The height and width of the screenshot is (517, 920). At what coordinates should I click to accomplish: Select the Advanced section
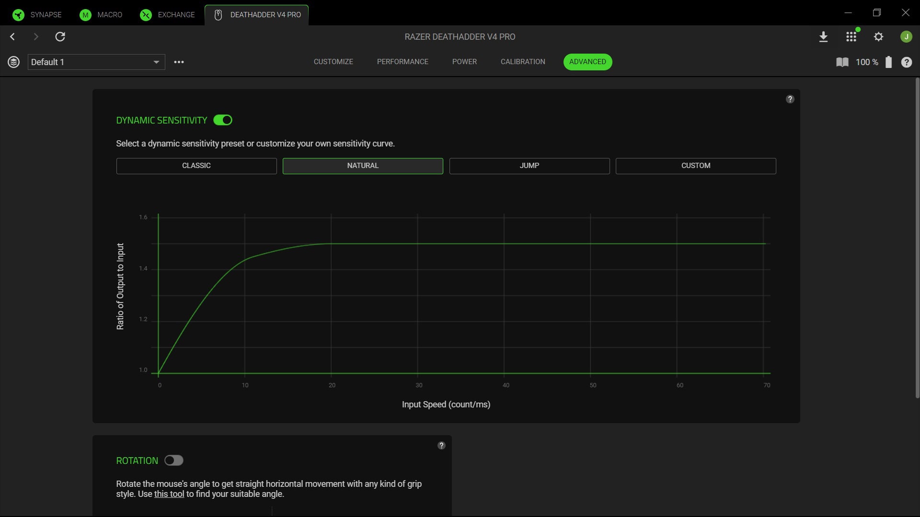click(x=587, y=62)
